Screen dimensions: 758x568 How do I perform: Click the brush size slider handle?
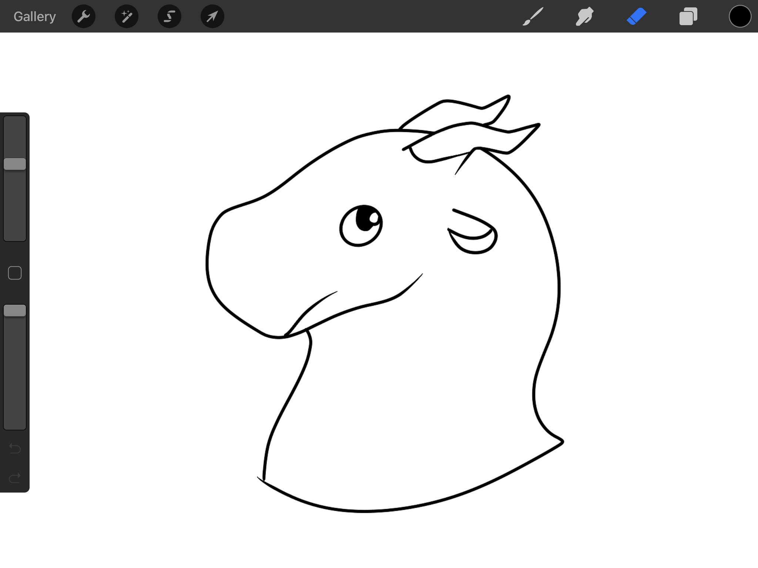[x=15, y=164]
